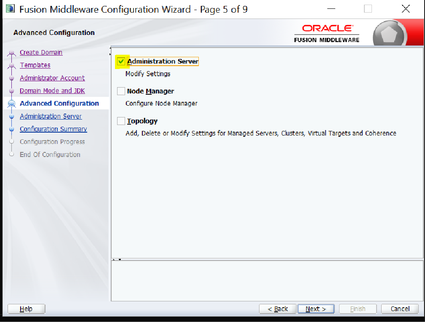Click the Create Domain step node icon
425x322 pixels.
click(12, 53)
